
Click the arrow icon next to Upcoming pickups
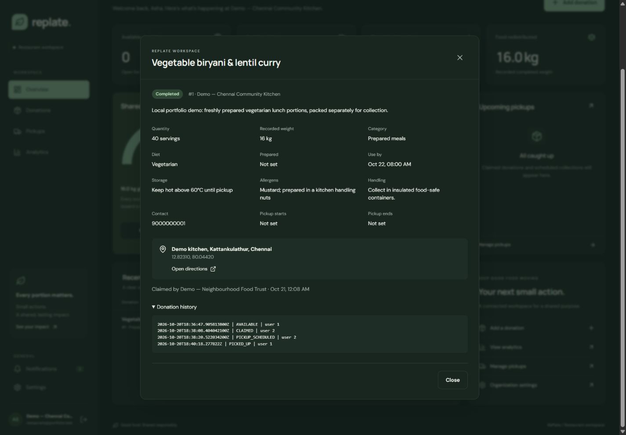pyautogui.click(x=591, y=106)
